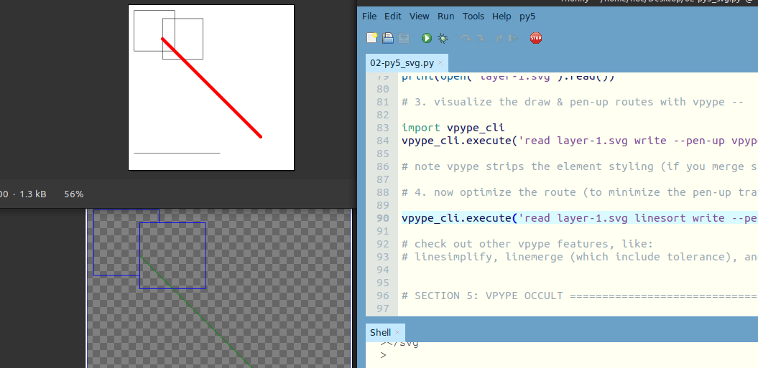The width and height of the screenshot is (758, 368).
Task: Click the step out icon
Action: pyautogui.click(x=497, y=38)
